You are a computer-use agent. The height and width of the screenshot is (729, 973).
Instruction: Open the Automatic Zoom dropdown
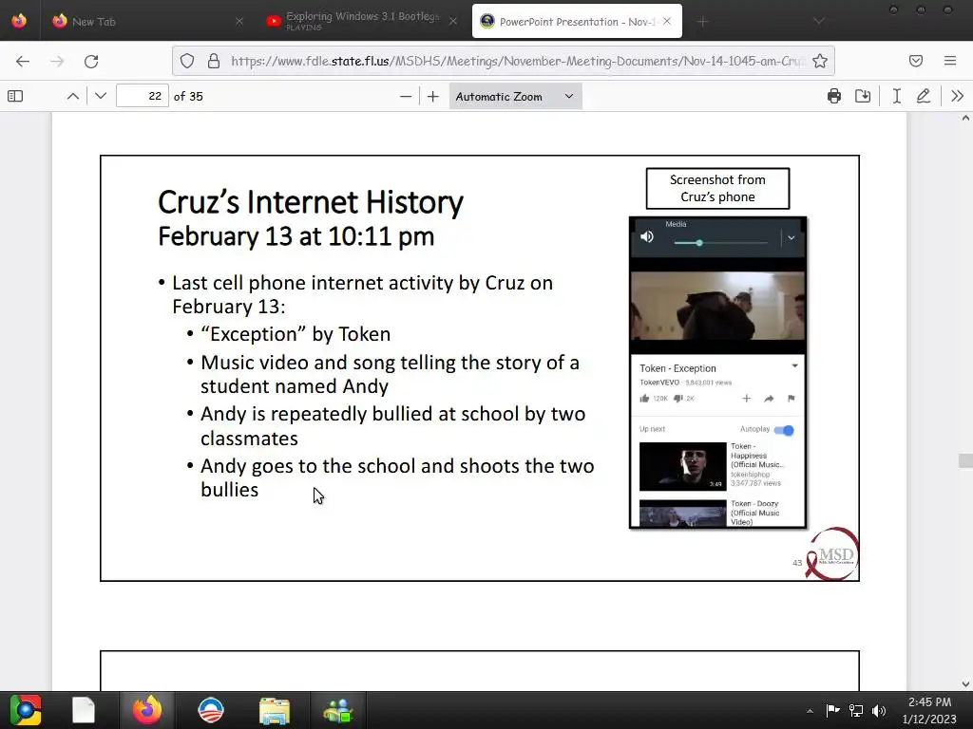pyautogui.click(x=515, y=96)
